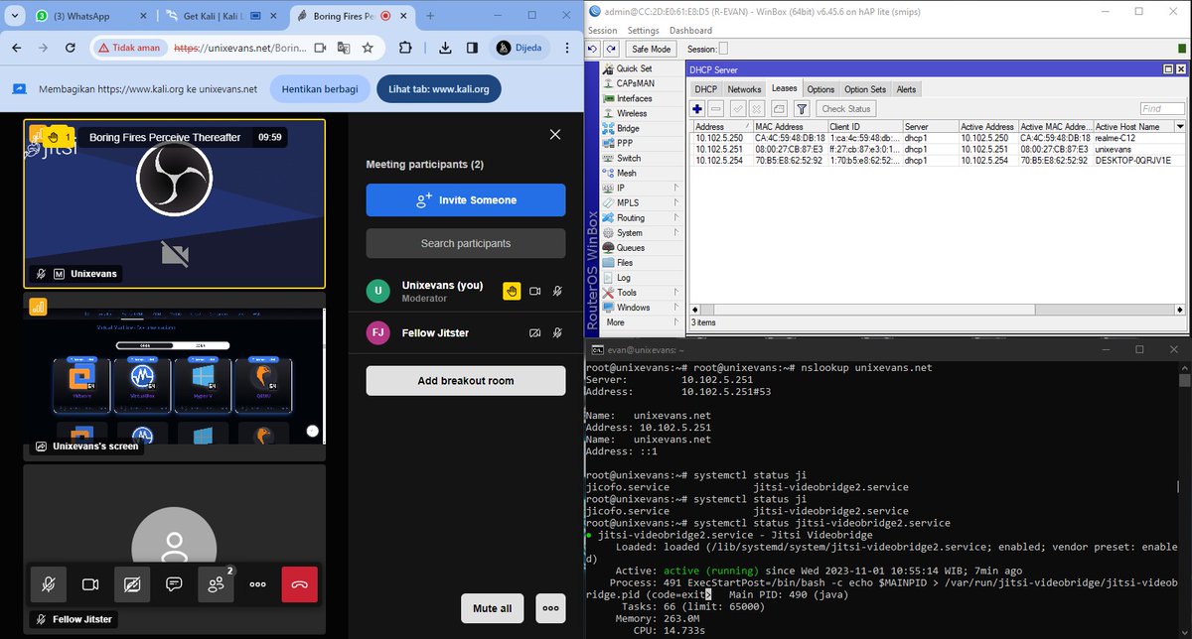This screenshot has width=1192, height=639.
Task: Focus the Search participants field
Action: [467, 243]
